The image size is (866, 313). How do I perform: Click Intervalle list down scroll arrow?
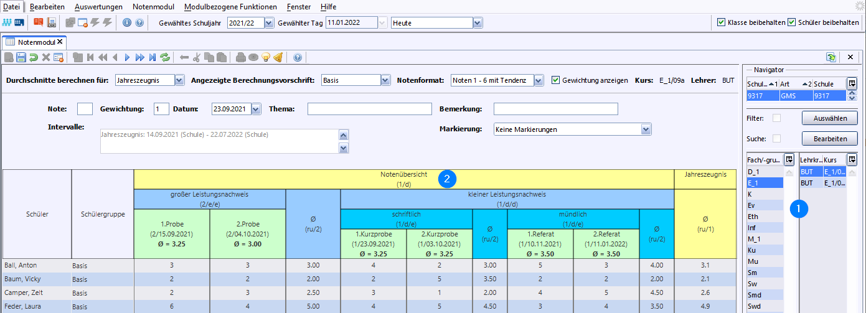pos(342,148)
